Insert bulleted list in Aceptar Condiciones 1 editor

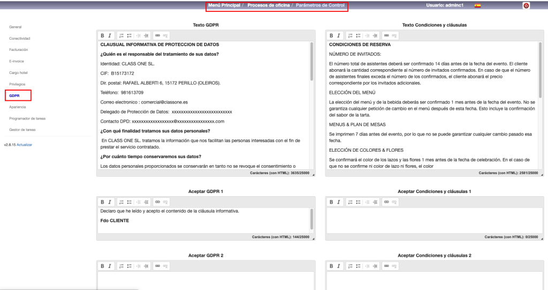pyautogui.click(x=358, y=202)
